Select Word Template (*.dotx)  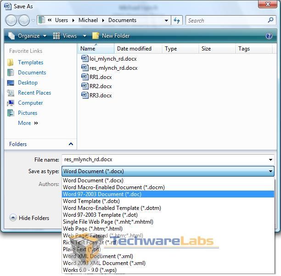click(x=168, y=201)
